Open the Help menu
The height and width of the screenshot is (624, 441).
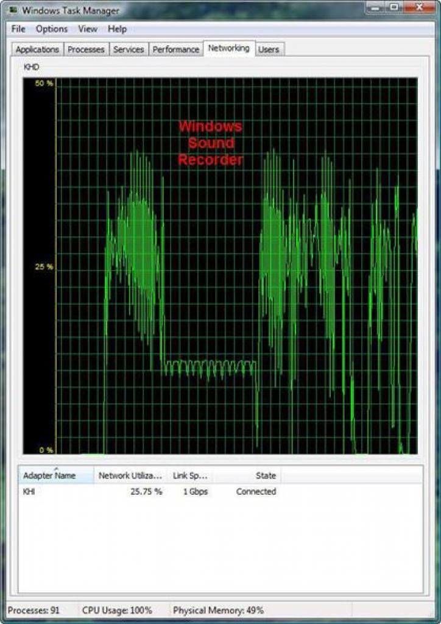click(x=118, y=29)
